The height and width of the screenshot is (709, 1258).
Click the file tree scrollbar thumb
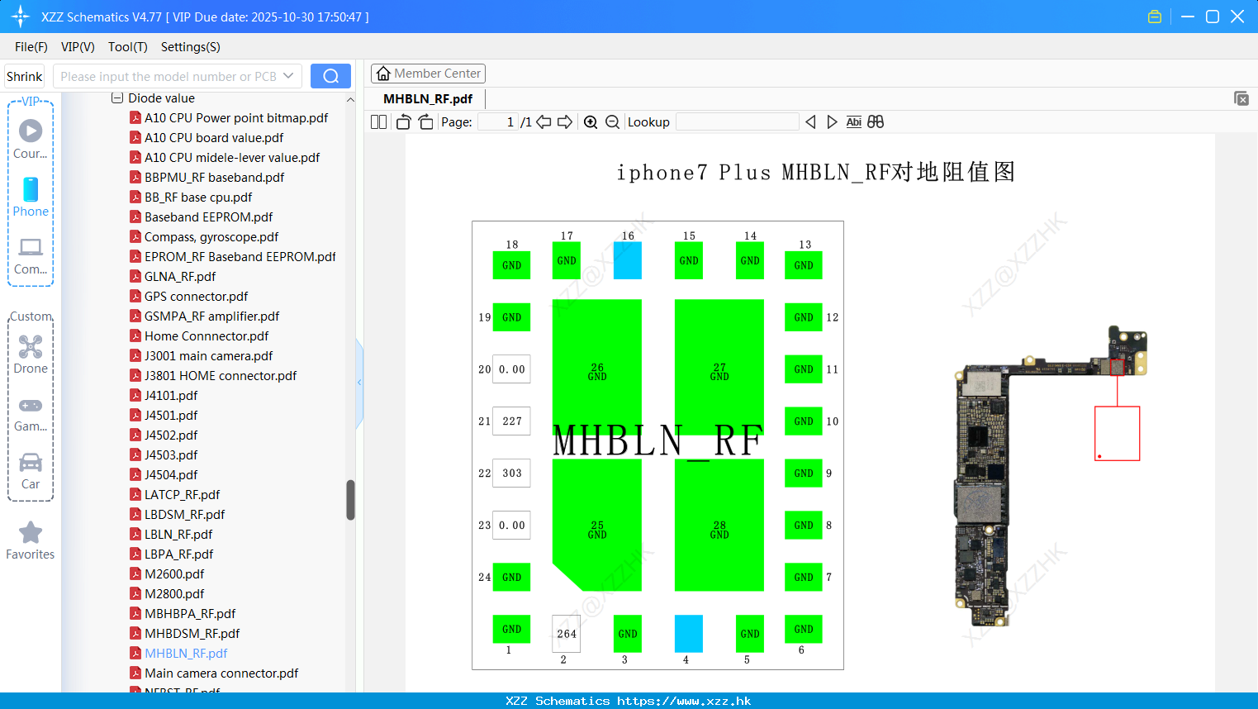pos(350,500)
